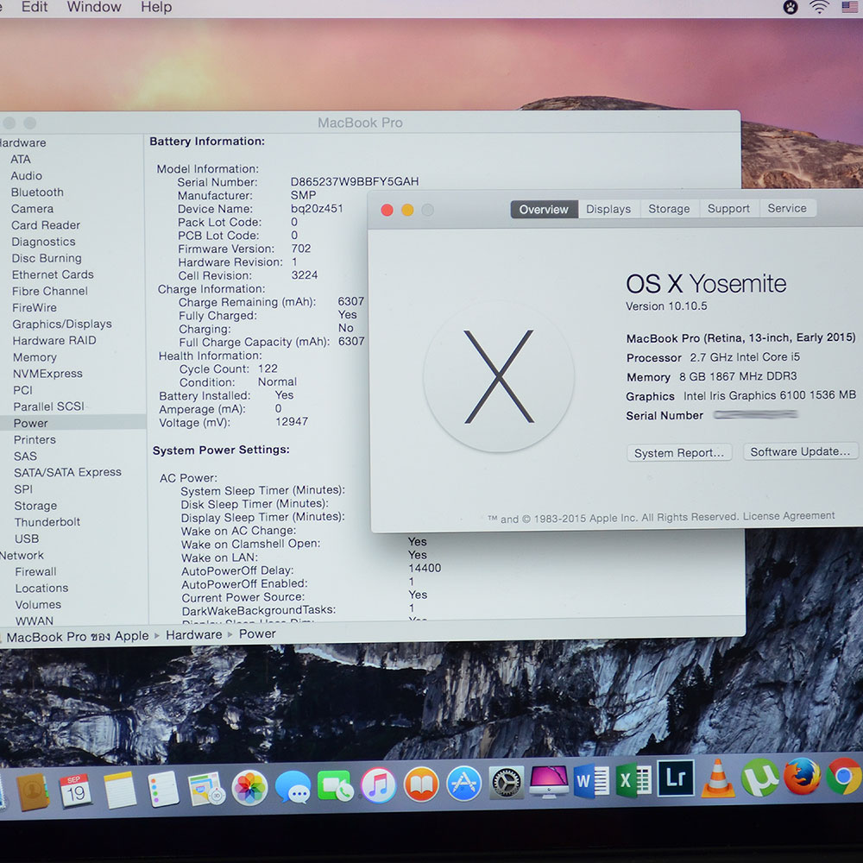Select Thunderbolt in the sidebar
The height and width of the screenshot is (863, 863).
coord(47,522)
